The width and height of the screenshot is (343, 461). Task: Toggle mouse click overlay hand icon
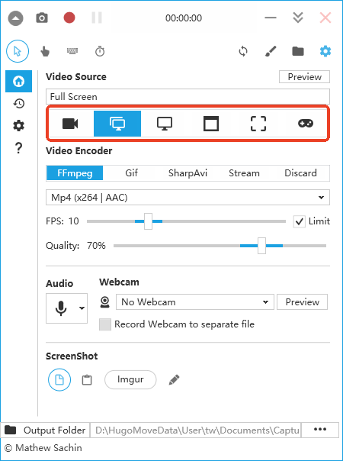coord(45,52)
